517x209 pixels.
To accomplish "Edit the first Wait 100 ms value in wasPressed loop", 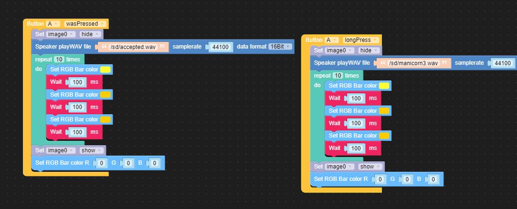I will (77, 82).
